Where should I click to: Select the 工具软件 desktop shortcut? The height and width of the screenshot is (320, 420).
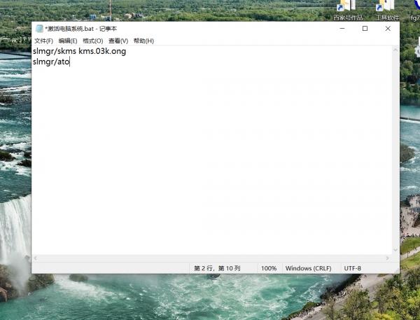(x=387, y=11)
